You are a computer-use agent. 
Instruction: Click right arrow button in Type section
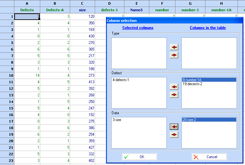point(174,55)
